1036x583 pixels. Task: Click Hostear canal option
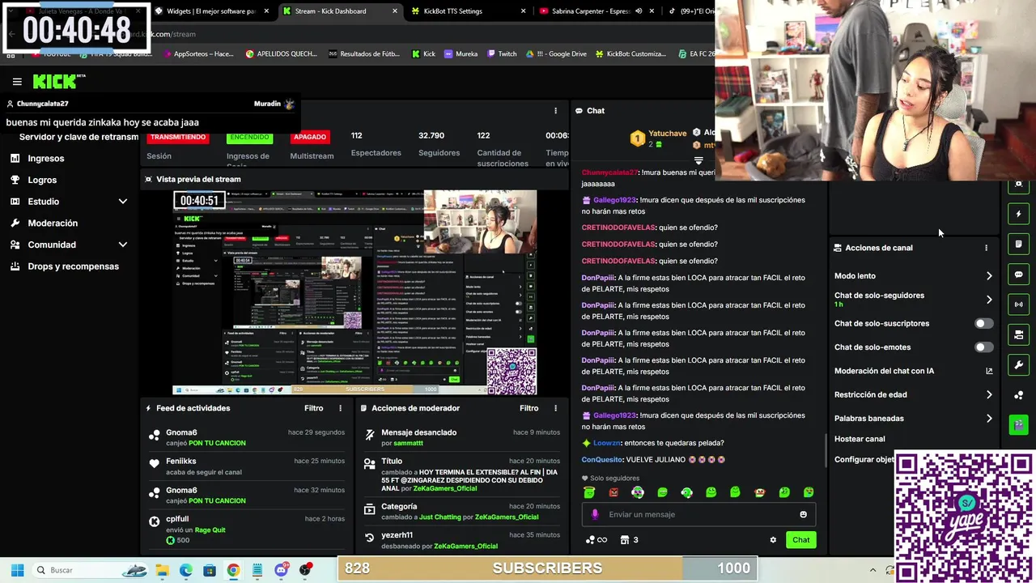pos(860,439)
